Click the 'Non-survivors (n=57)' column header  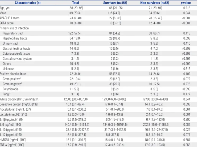155,3
